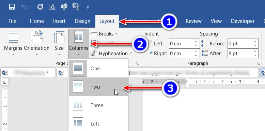This screenshot has height=131, width=265.
Task: Click into the Spacing Before field
Action: [240, 44]
